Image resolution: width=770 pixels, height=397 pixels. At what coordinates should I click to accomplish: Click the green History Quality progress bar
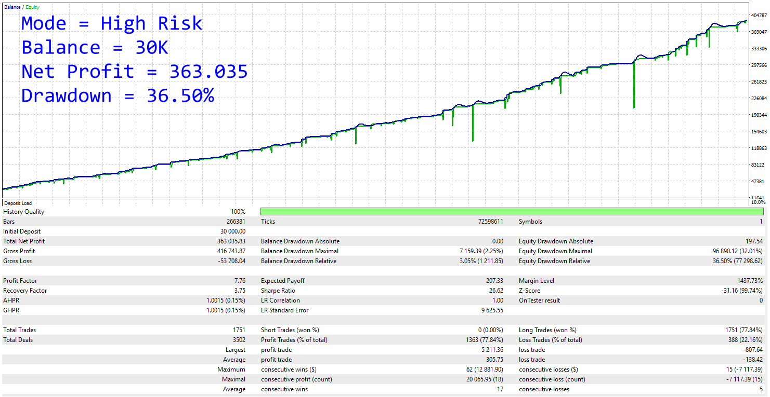[512, 212]
